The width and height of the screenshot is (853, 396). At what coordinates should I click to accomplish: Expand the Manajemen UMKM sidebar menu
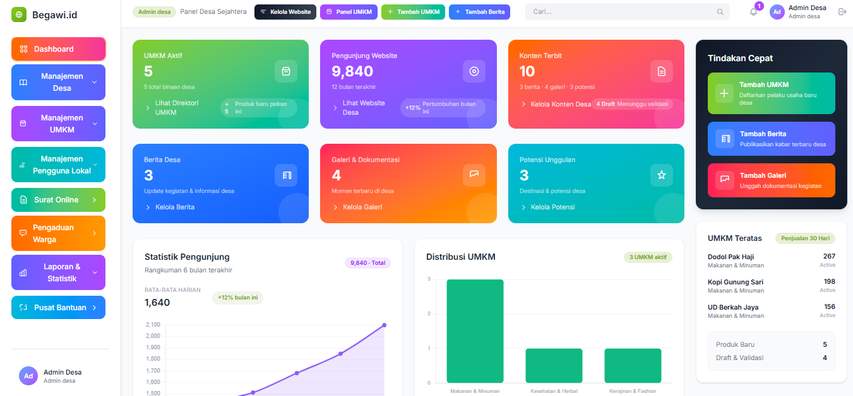point(58,124)
